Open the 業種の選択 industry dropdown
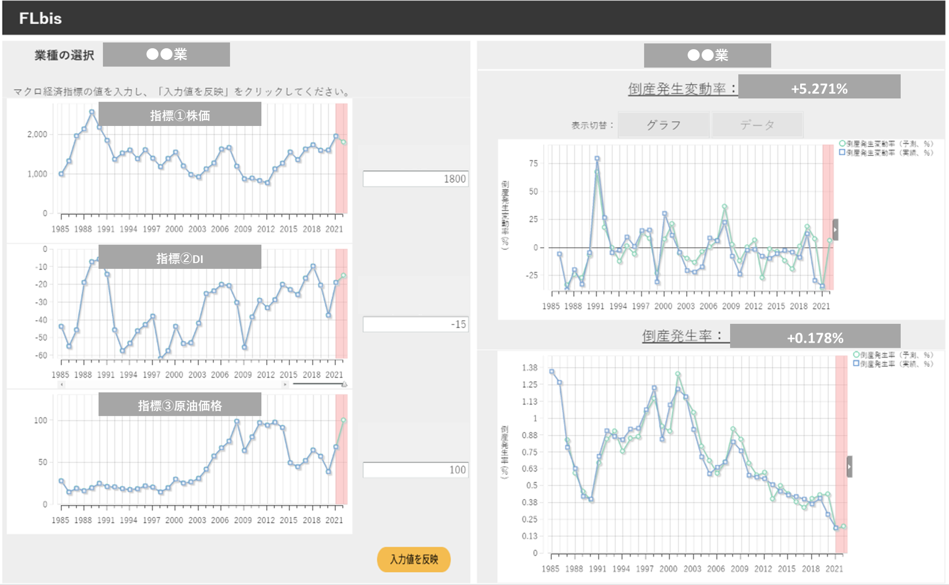Image resolution: width=949 pixels, height=585 pixels. (166, 54)
